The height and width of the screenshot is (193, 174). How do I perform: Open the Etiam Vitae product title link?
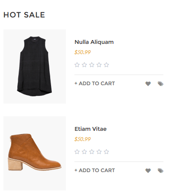[x=91, y=129]
